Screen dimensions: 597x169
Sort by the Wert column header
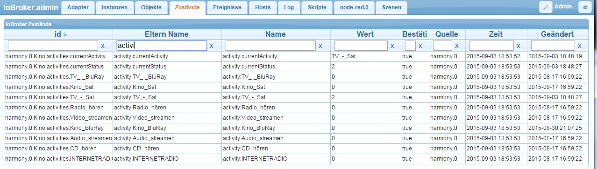point(365,34)
